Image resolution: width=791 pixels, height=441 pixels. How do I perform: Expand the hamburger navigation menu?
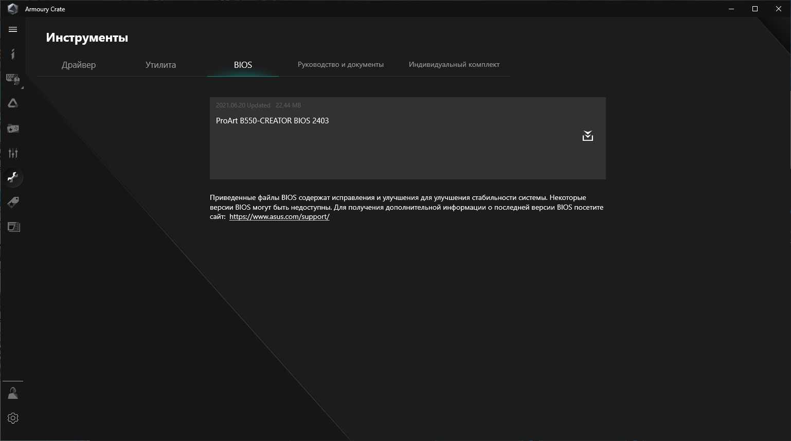[13, 30]
